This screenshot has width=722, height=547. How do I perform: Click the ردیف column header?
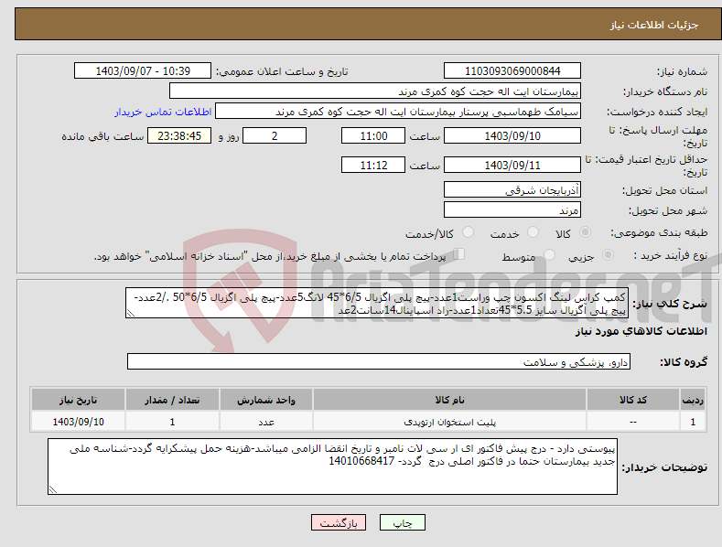693,400
